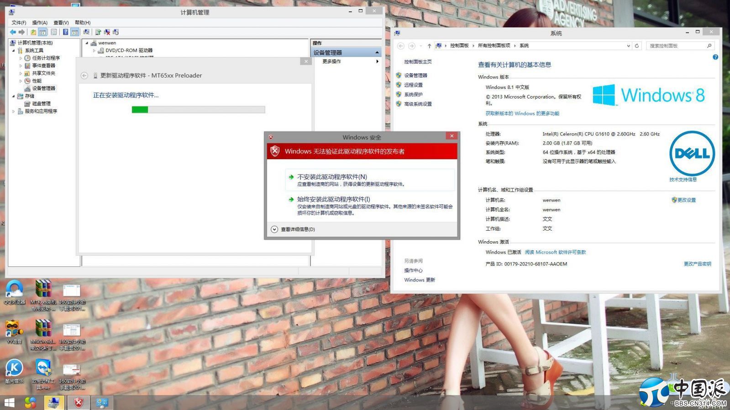Click 阅读 Microsoft 软件许可条款 link

click(x=555, y=252)
